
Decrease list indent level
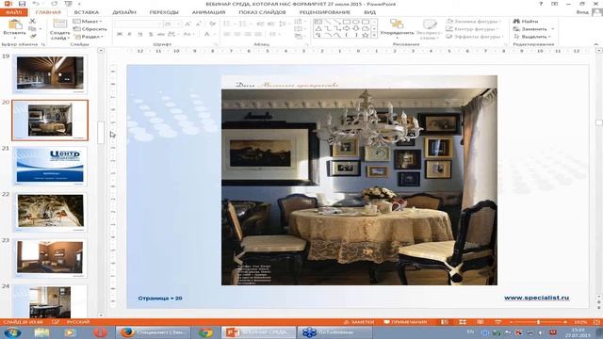click(260, 24)
